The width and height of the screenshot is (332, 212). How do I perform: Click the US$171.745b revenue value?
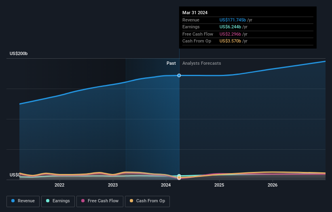233,20
